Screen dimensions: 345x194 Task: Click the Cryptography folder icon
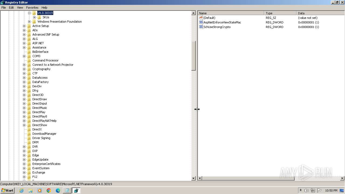pyautogui.click(x=29, y=69)
